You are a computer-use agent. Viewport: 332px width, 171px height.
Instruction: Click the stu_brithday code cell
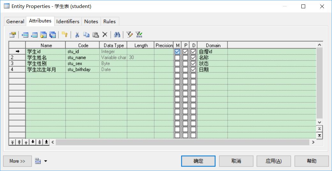pos(83,70)
